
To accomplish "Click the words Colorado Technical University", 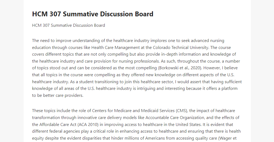I will coord(181,48).
